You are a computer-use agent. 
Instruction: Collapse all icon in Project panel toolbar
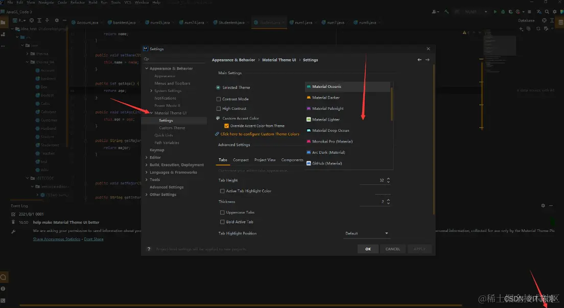point(47,20)
